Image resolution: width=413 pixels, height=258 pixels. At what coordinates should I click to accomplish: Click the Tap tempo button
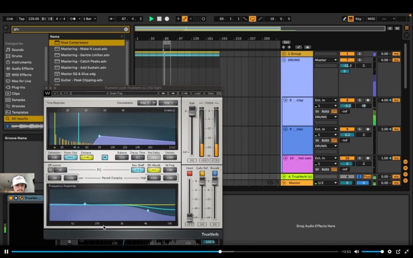point(21,19)
